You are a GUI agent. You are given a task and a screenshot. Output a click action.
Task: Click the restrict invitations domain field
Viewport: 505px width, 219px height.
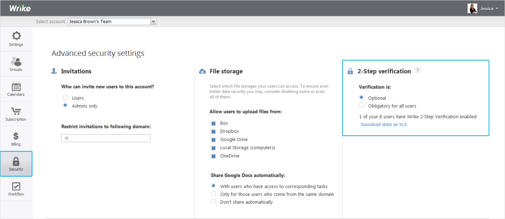click(106, 138)
